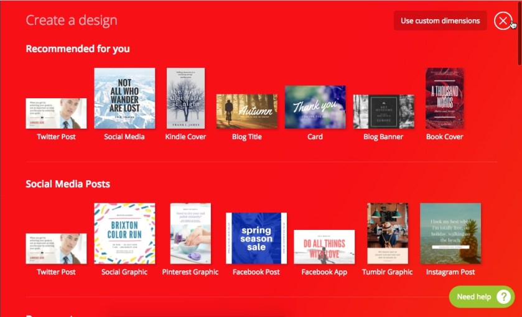Viewport: 522px width, 317px height.
Task: Click the vertical scrollbar thumb
Action: coord(520,34)
